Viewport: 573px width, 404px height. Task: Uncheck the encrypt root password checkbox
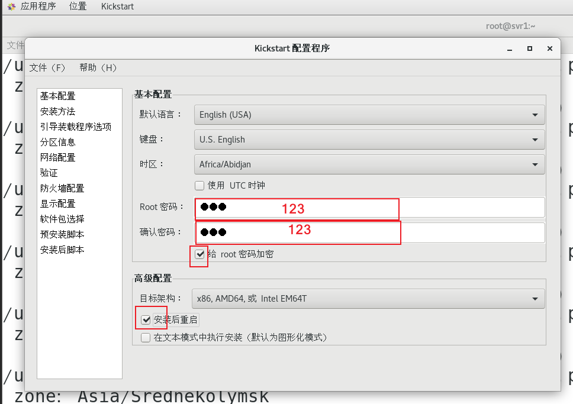coord(199,254)
